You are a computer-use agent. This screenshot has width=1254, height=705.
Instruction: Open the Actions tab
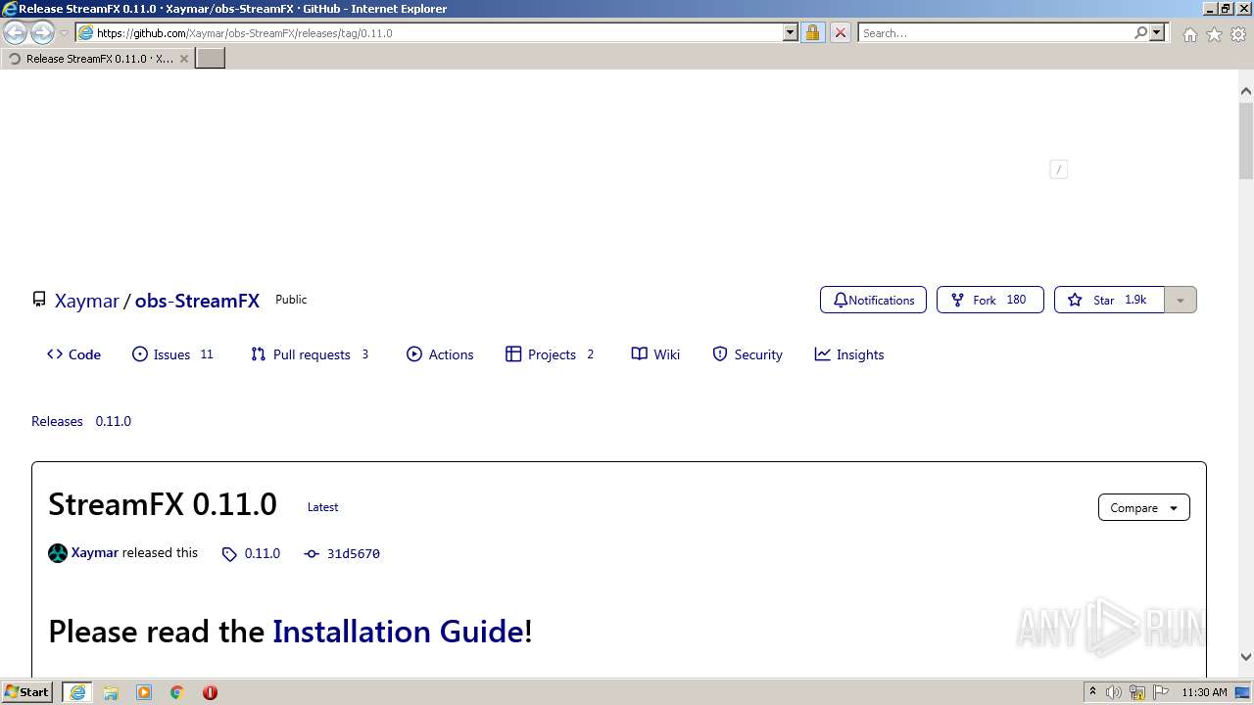pos(440,354)
